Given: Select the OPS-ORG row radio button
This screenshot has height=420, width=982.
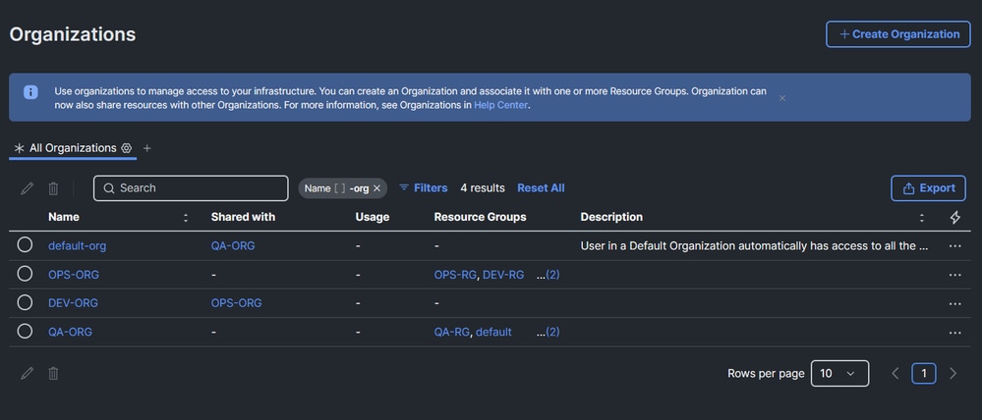Looking at the screenshot, I should pyautogui.click(x=25, y=274).
